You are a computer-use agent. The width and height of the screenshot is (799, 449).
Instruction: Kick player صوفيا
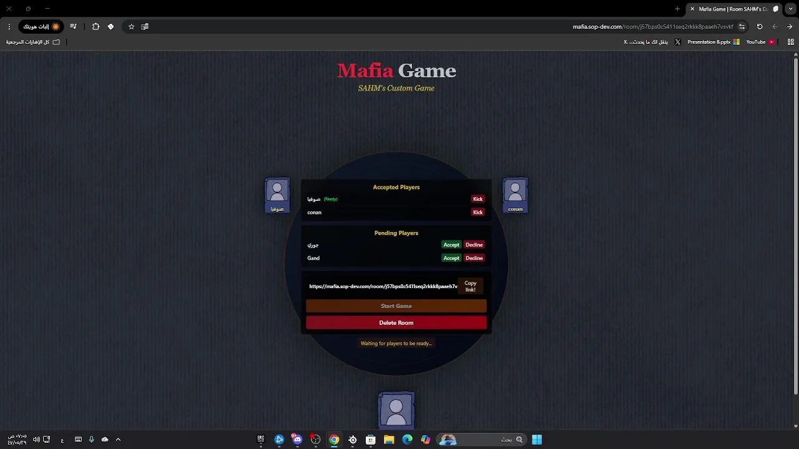point(478,199)
